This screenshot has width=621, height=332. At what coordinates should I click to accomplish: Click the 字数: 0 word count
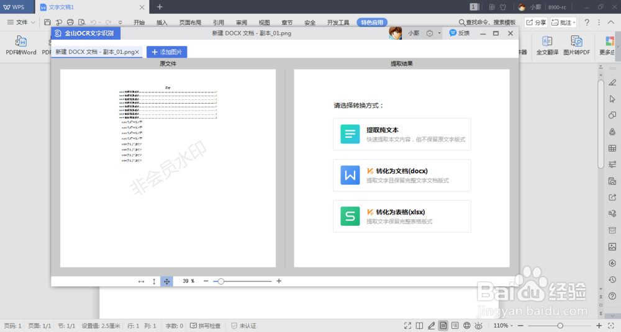(175, 326)
